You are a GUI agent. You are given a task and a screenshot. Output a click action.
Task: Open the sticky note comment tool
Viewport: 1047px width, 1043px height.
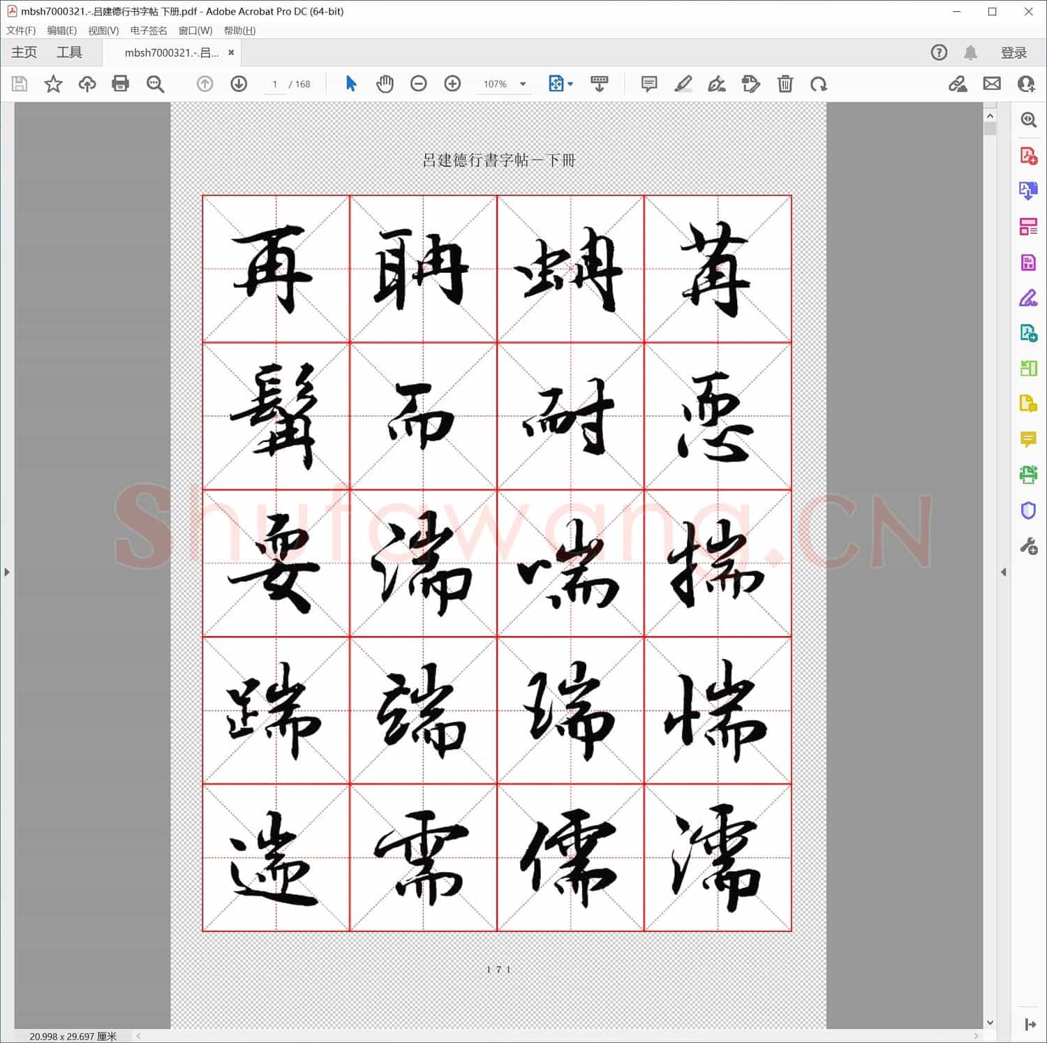648,84
